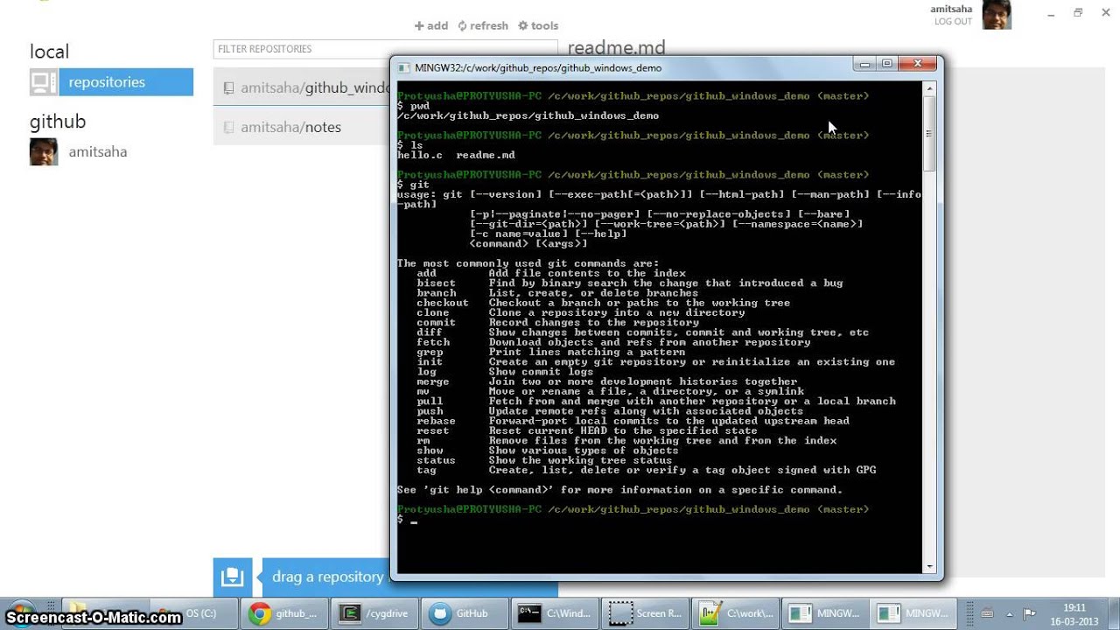Click the drag a repository banner
The image size is (1120, 630).
point(325,577)
